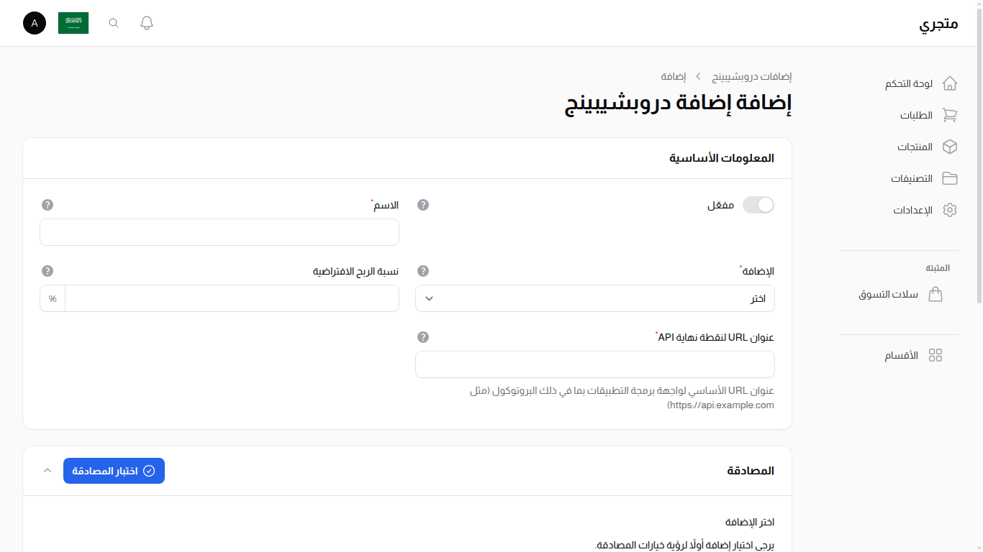Screen dimensions: 983x552
Task: Click the نسبة الربح الافتراضية percentage field
Action: pyautogui.click(x=232, y=298)
